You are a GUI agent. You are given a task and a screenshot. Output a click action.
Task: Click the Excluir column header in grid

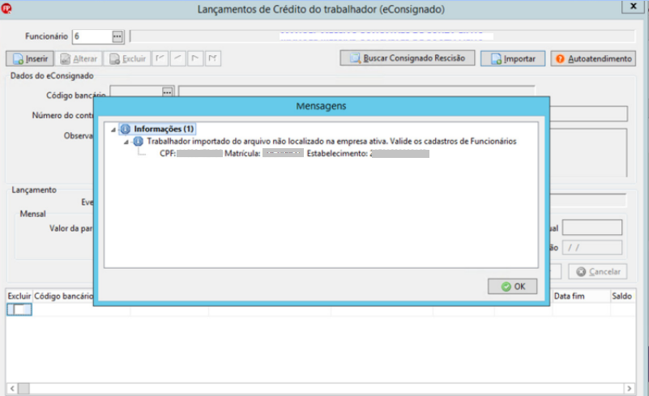pyautogui.click(x=19, y=296)
